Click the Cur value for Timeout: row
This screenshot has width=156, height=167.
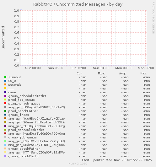(83, 77)
